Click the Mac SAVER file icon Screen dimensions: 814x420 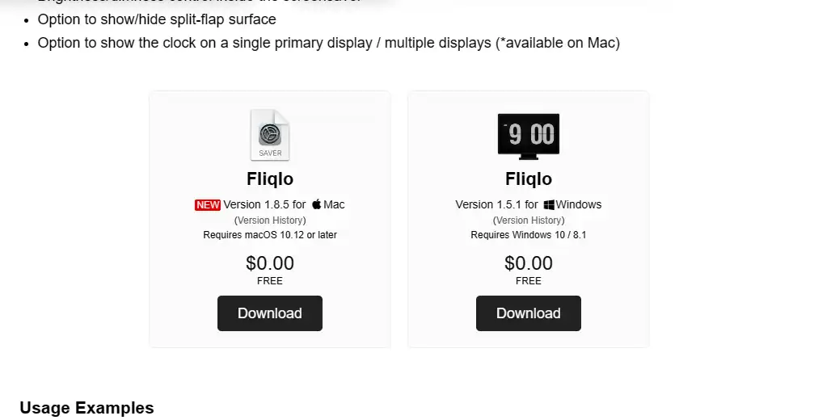tap(270, 135)
